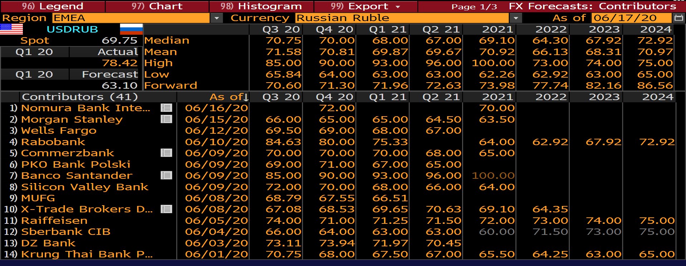
Task: Select the EMEA region field
Action: pyautogui.click(x=131, y=18)
